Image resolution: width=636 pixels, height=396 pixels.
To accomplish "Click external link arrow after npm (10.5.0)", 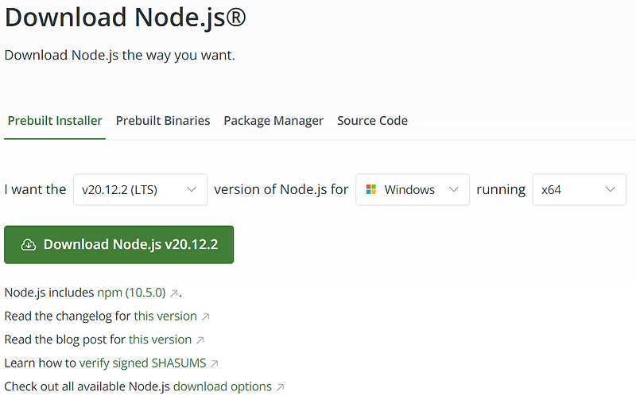I will coord(173,293).
